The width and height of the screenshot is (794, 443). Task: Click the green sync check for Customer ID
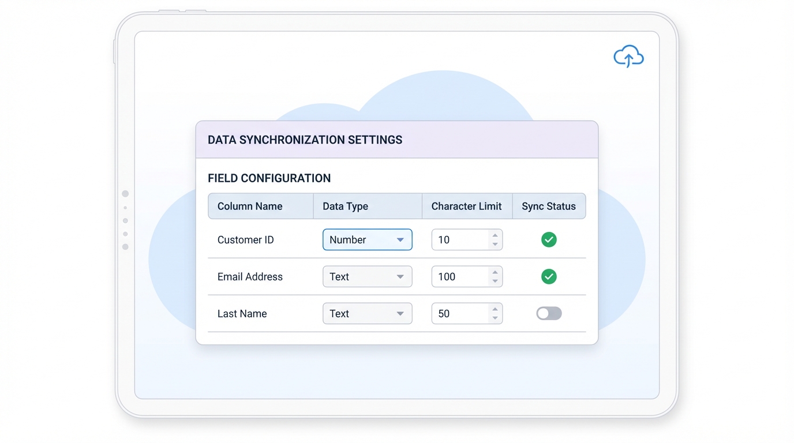point(549,239)
